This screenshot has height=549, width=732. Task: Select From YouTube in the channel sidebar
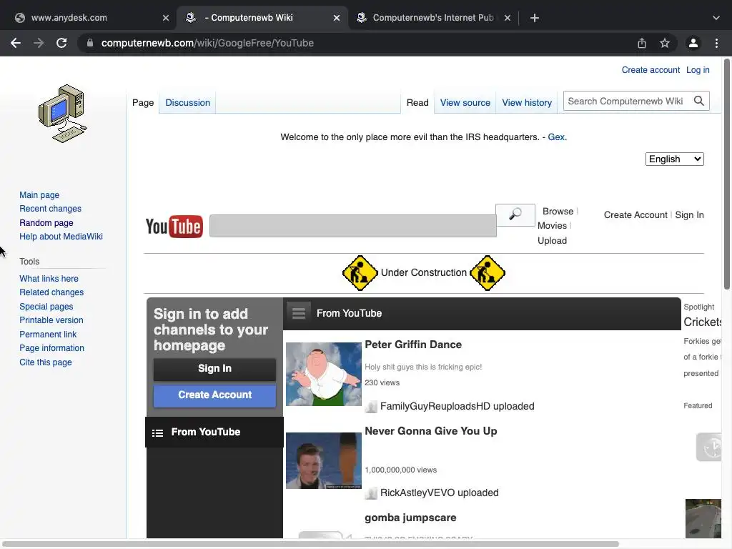(214, 432)
